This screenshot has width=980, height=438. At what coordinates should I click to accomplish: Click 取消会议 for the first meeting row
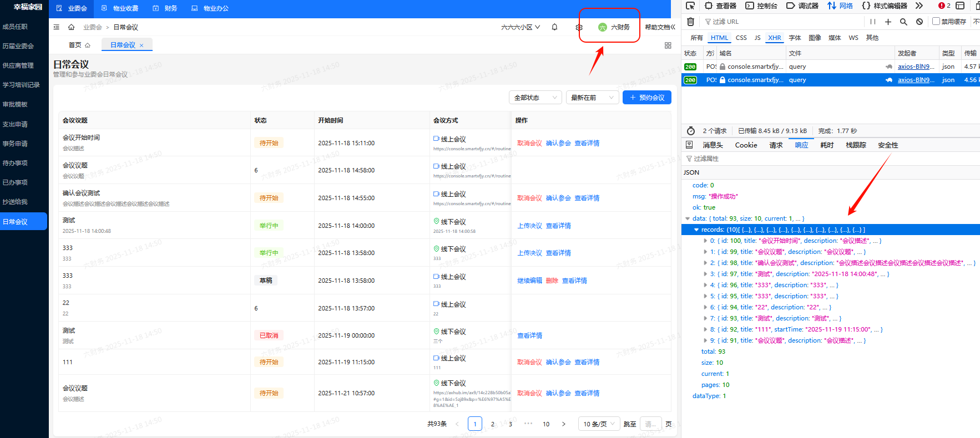click(529, 143)
